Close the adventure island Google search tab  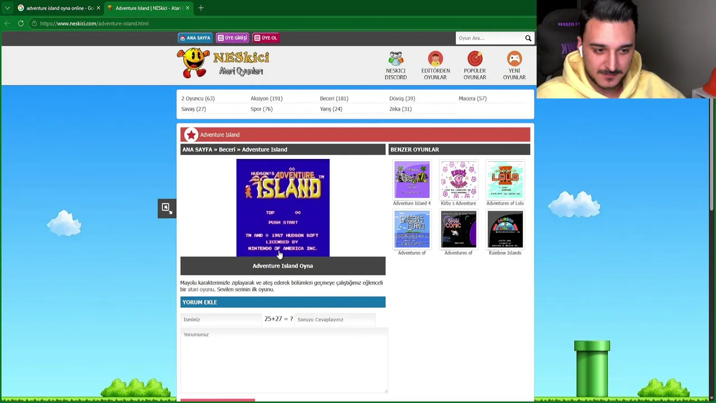pos(98,8)
